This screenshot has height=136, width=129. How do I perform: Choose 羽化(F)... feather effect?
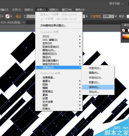(x=98, y=92)
